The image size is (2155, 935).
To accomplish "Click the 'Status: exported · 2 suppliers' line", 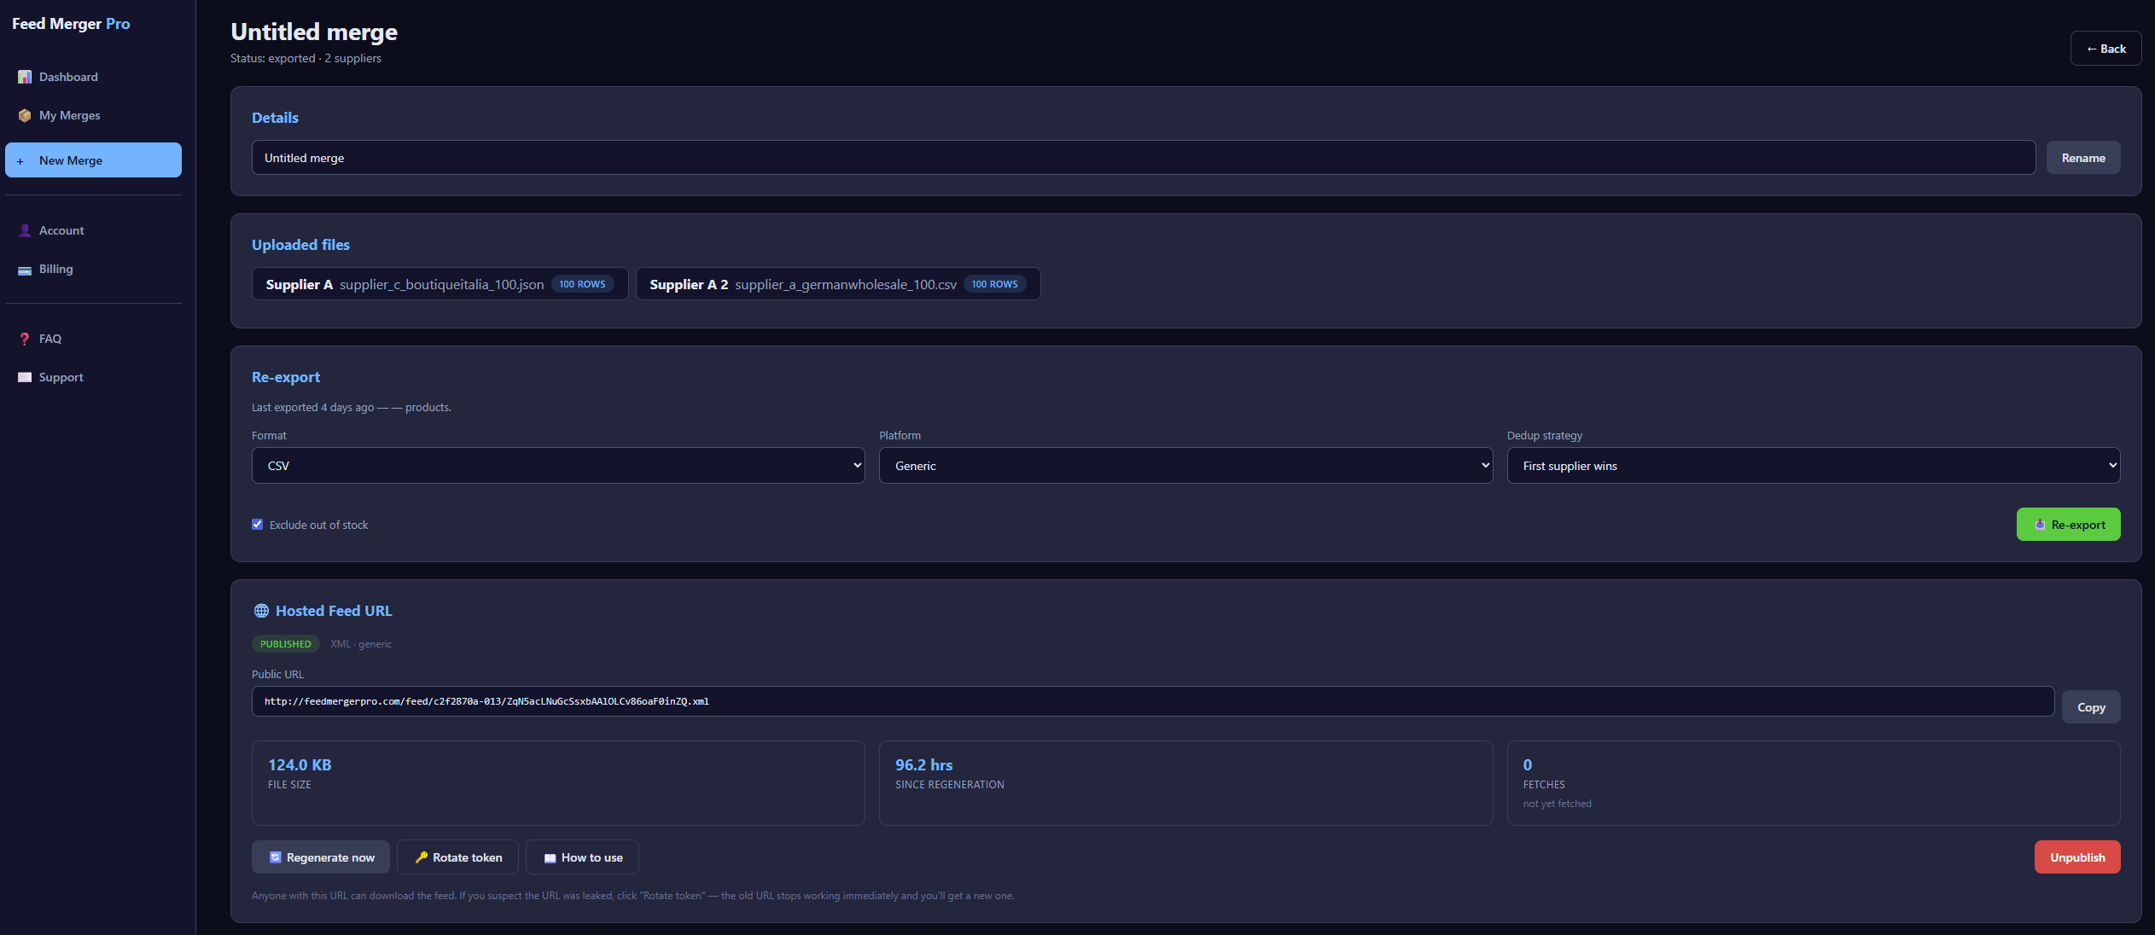I will (x=306, y=58).
